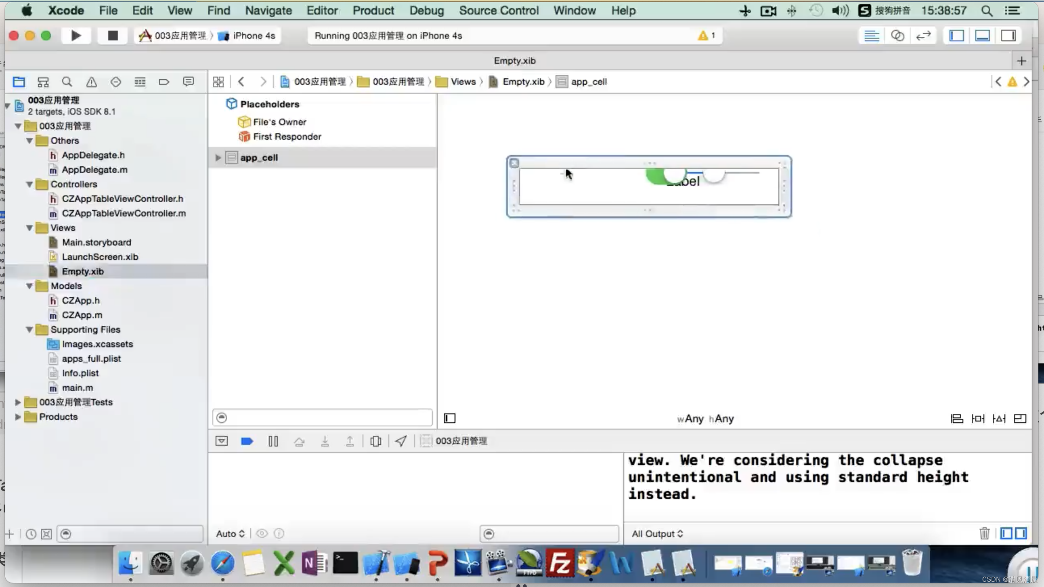This screenshot has width=1044, height=587.
Task: Step over in debugger
Action: click(299, 441)
